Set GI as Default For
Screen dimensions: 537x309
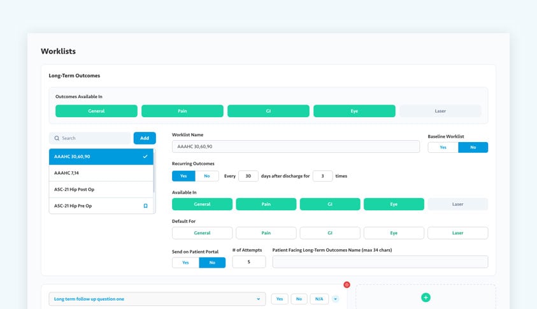[330, 233]
